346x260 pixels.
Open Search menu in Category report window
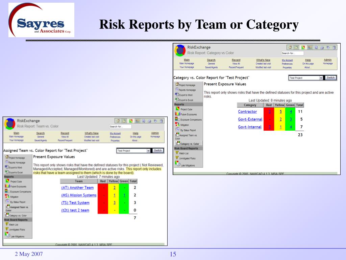[x=211, y=60]
